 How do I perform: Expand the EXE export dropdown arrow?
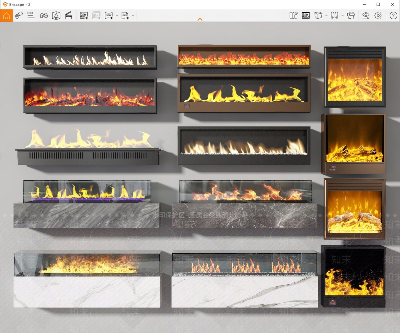133,16
